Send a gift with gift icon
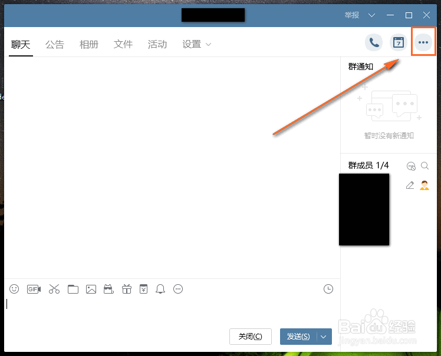Screen dimensions: 441x356 (127, 289)
